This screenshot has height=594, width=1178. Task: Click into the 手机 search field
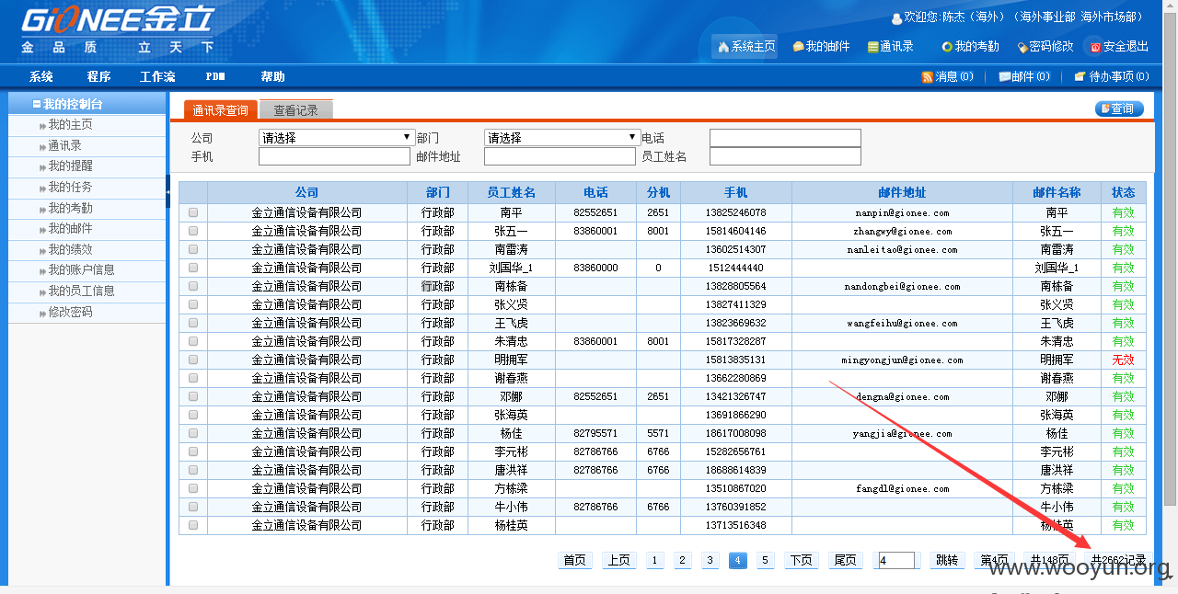(x=334, y=156)
